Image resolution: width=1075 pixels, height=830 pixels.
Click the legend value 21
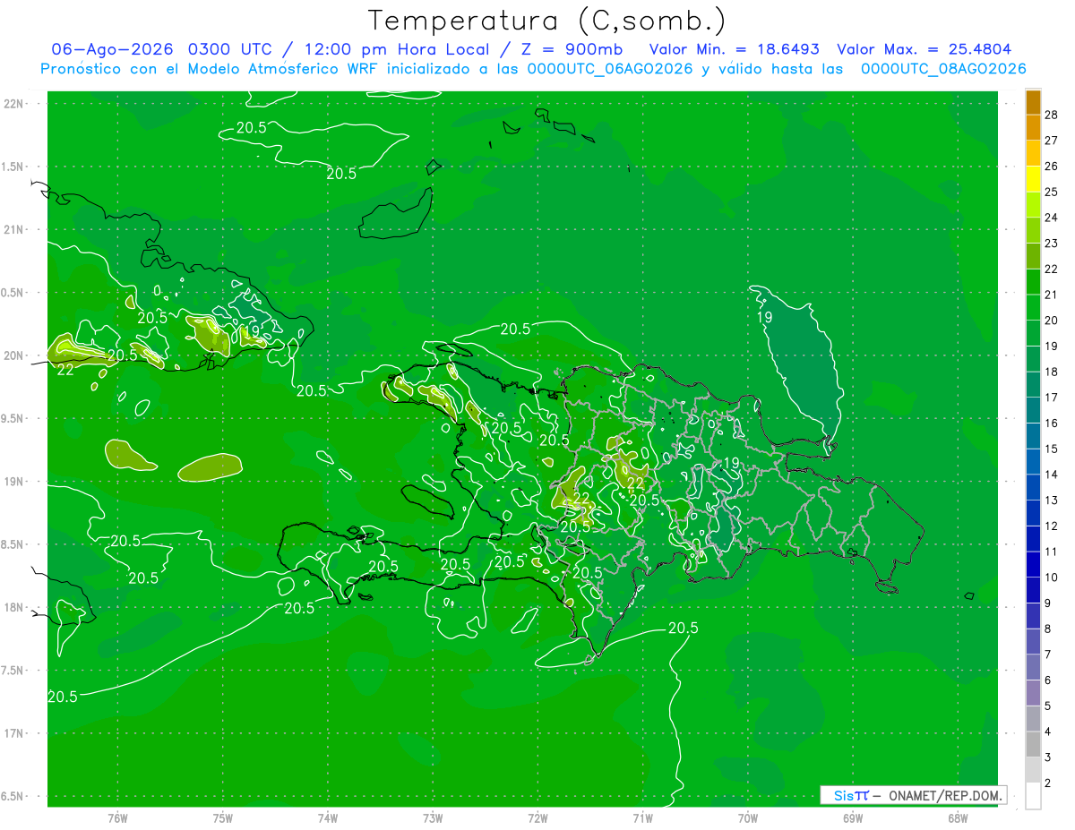pos(1052,295)
